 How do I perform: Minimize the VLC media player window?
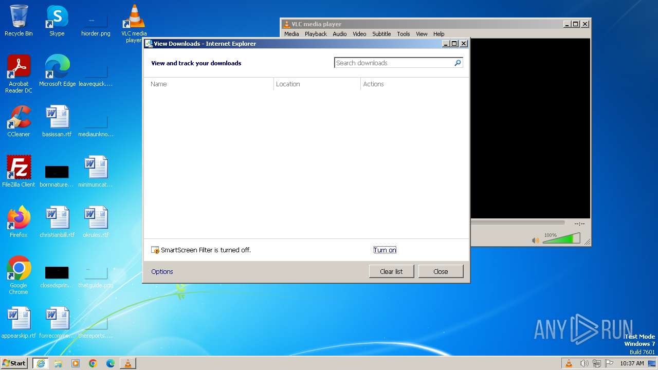pos(567,24)
